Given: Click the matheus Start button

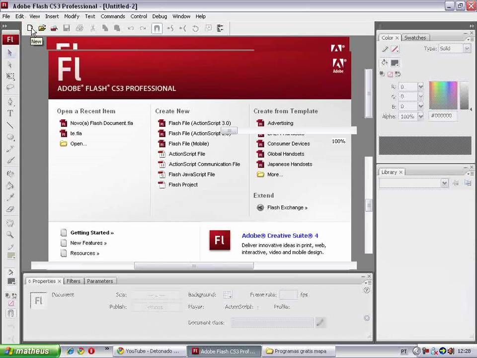Looking at the screenshot, I should pos(30,351).
